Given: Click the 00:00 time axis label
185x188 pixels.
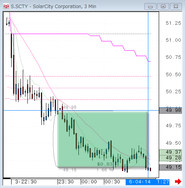Looking at the screenshot, I should coord(89,182).
